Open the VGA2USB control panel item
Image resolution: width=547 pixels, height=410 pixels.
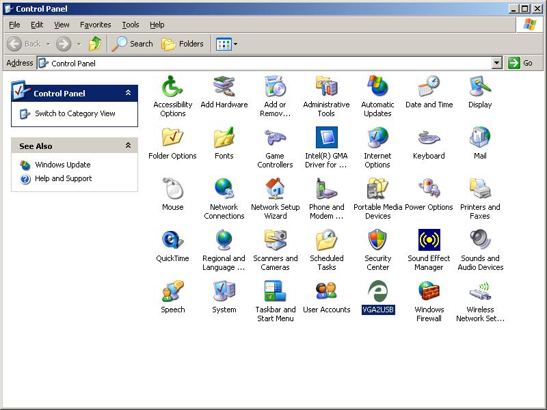(x=377, y=292)
